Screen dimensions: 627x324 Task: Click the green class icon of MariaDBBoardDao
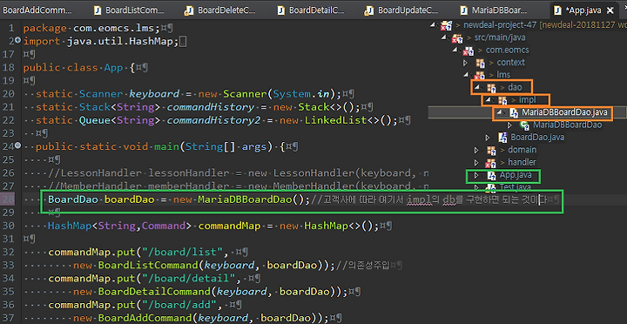[x=525, y=125]
